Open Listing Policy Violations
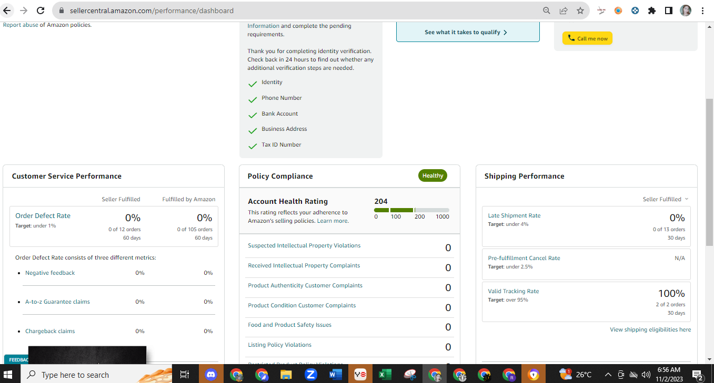Image resolution: width=714 pixels, height=383 pixels. click(280, 345)
